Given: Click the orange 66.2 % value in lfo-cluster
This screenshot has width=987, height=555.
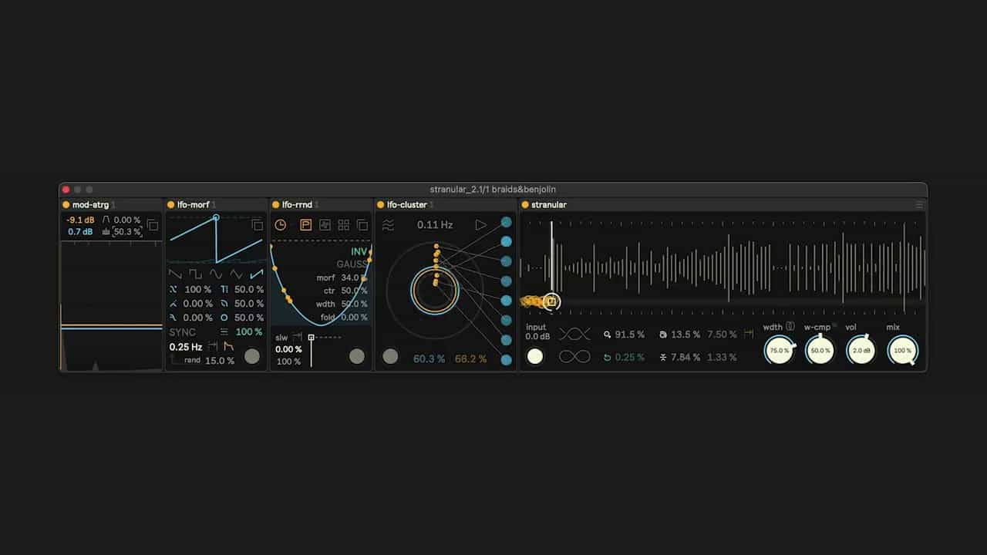Looking at the screenshot, I should tap(471, 359).
